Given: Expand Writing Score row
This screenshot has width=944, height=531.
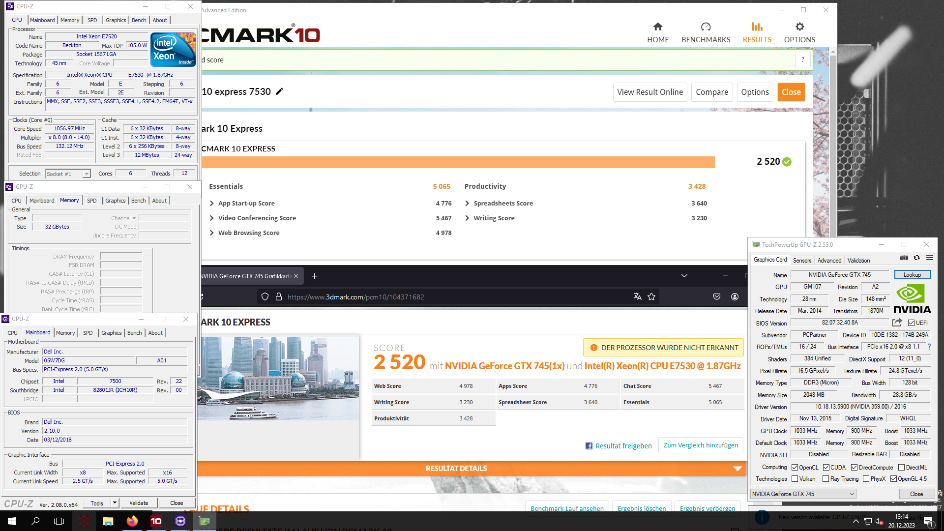Looking at the screenshot, I should pyautogui.click(x=467, y=218).
